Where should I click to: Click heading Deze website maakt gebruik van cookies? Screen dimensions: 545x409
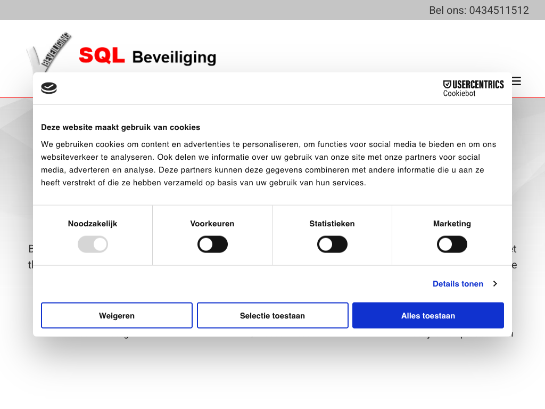[121, 127]
